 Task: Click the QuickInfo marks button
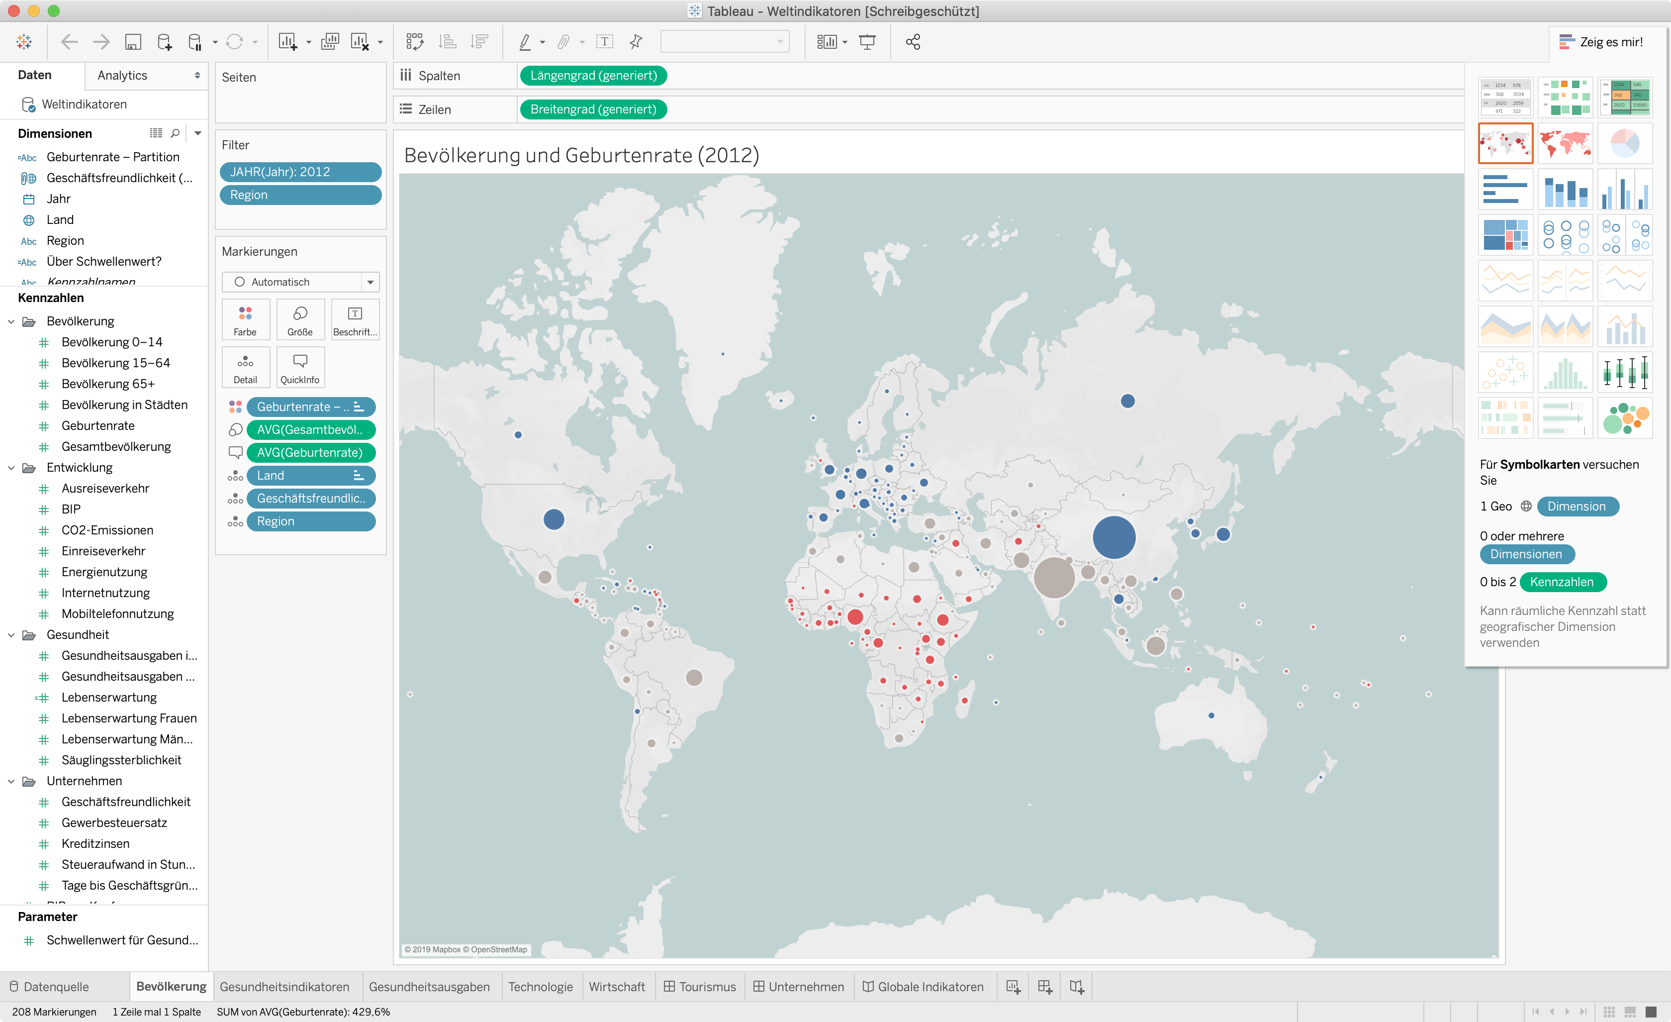click(300, 368)
